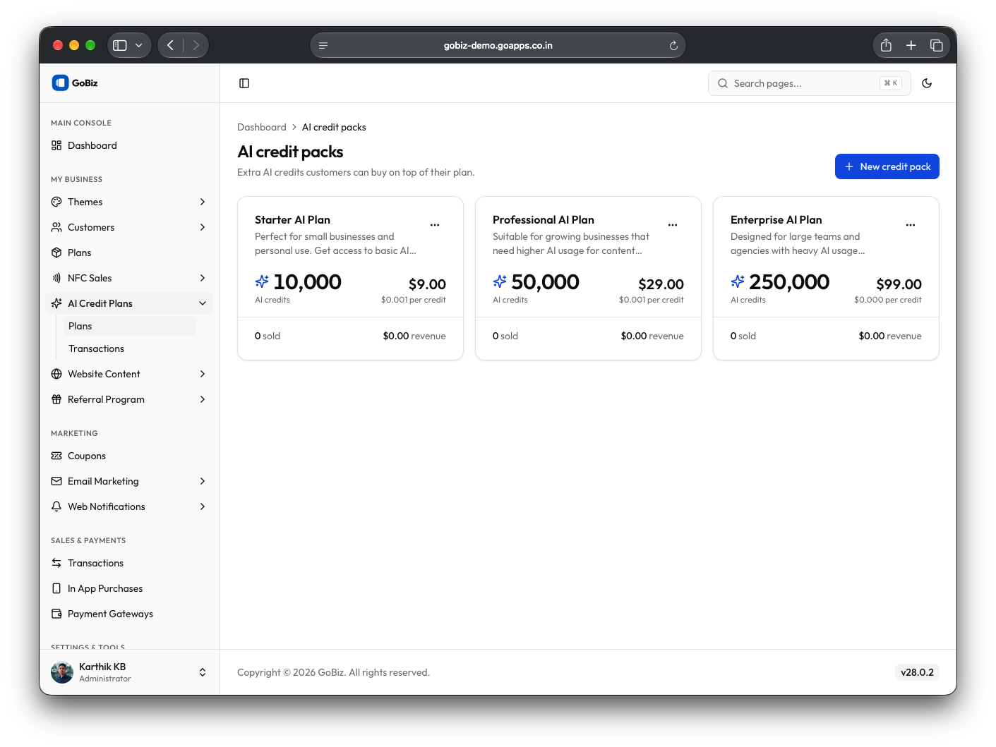This screenshot has height=747, width=996.
Task: Click the browser address bar URL
Action: coord(498,45)
